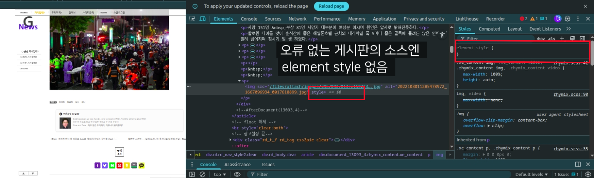The image size is (594, 178).
Task: Open the Computed styles tab
Action: pos(489,29)
